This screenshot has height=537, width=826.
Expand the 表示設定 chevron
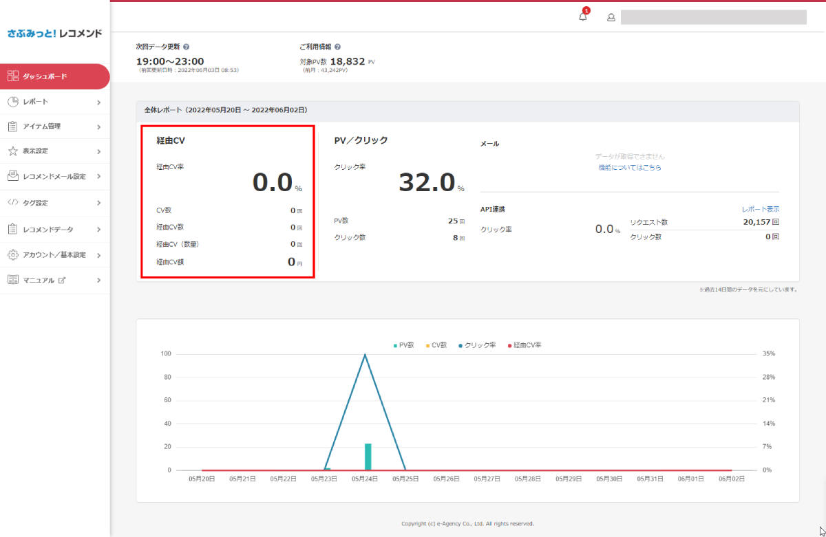click(x=99, y=151)
